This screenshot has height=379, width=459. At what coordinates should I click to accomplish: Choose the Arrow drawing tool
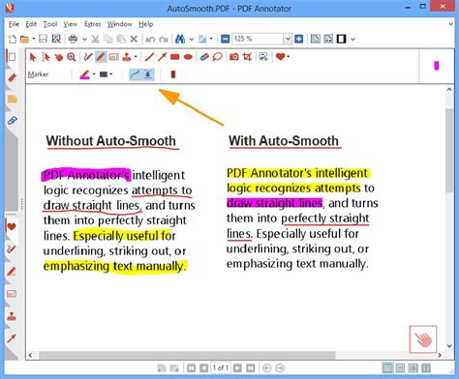pos(162,57)
